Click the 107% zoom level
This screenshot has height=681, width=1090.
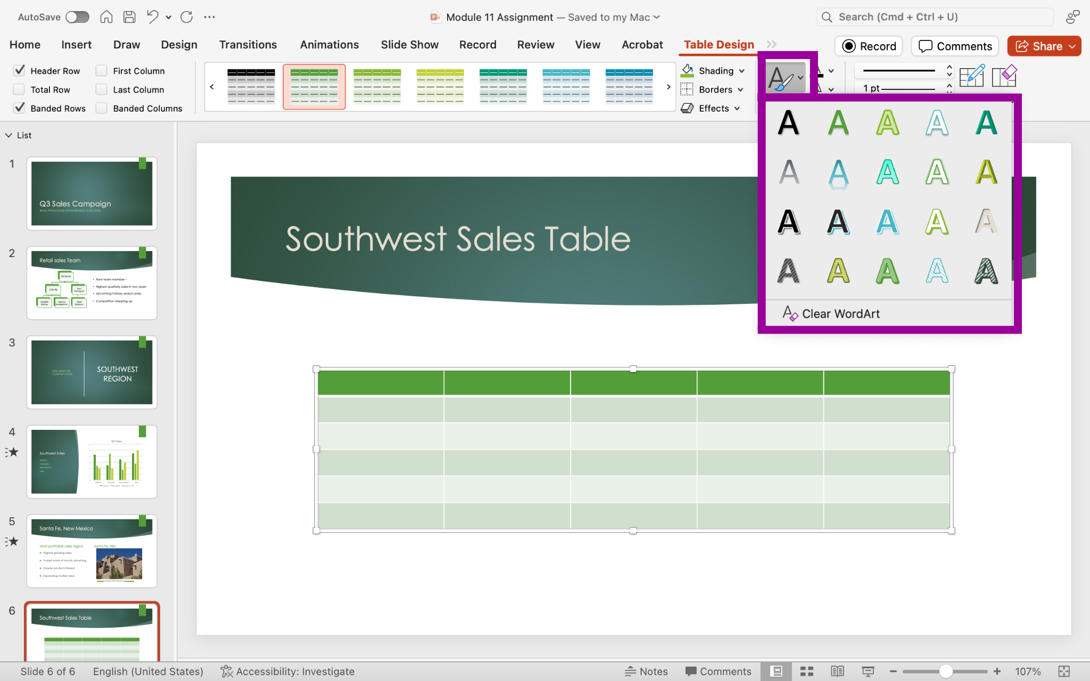1028,671
